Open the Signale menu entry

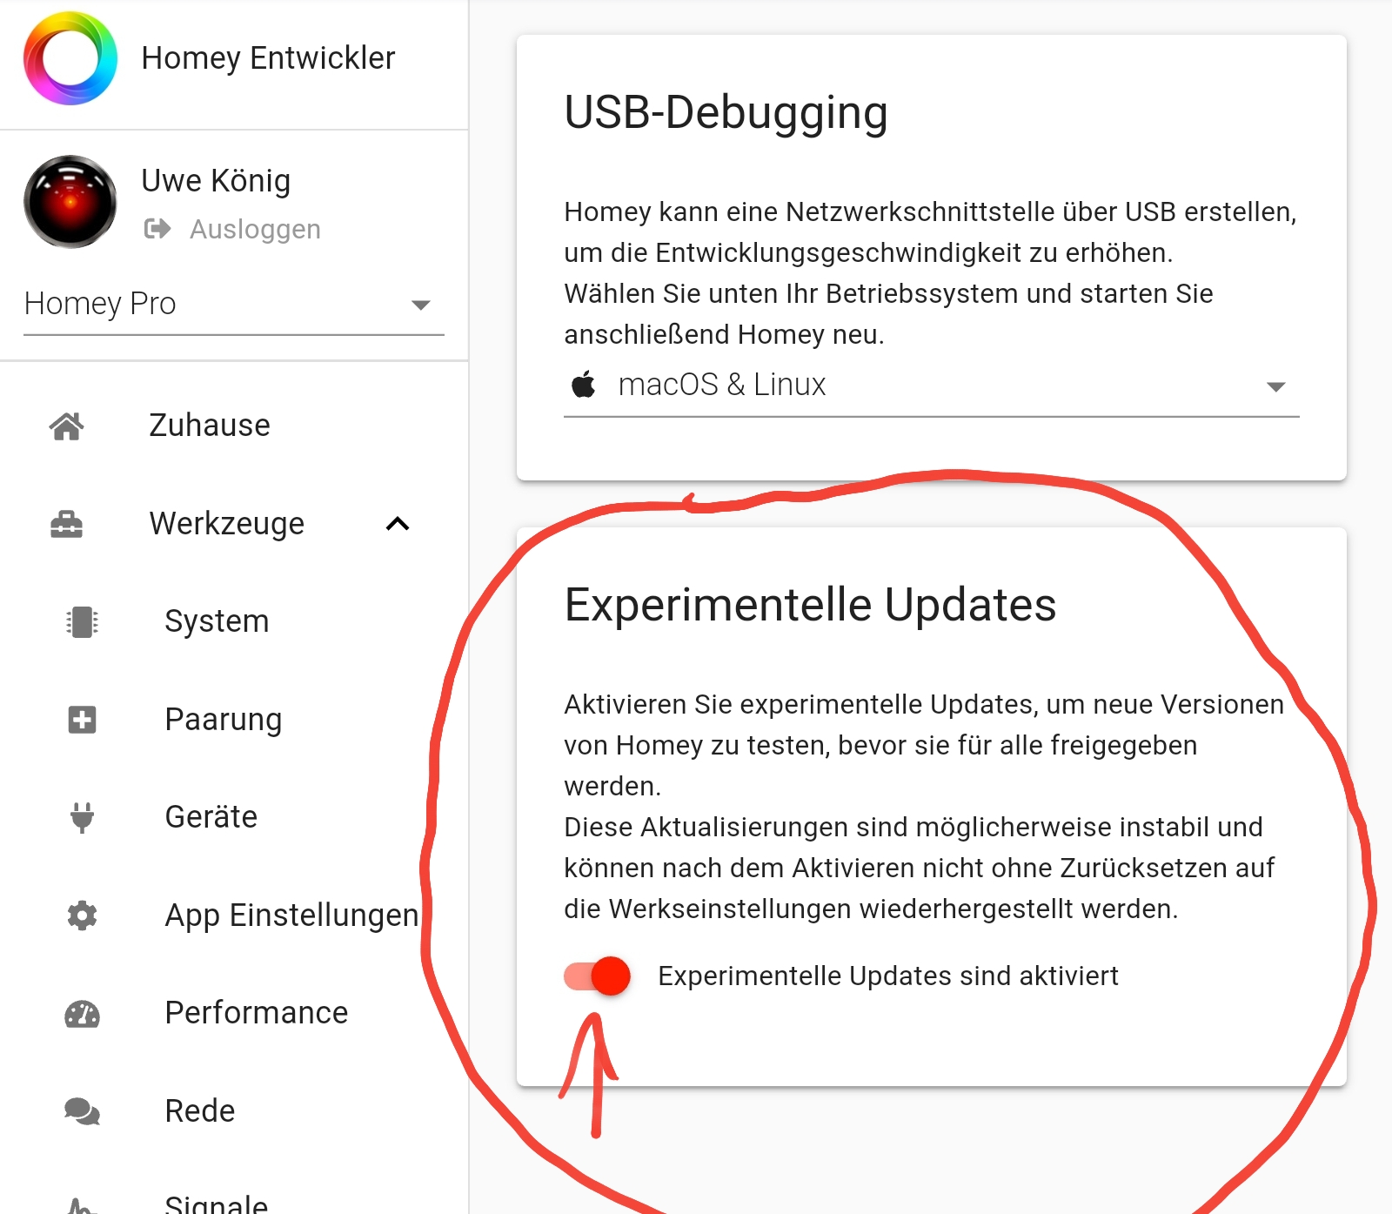click(x=217, y=1203)
